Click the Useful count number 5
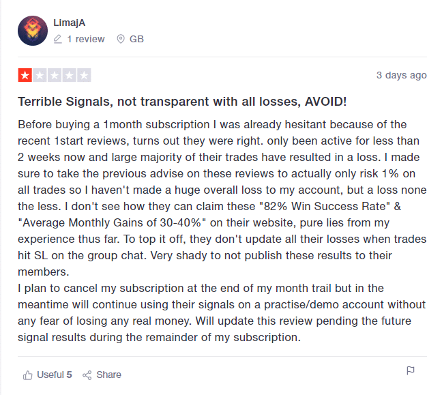Image resolution: width=442 pixels, height=395 pixels. pos(70,375)
